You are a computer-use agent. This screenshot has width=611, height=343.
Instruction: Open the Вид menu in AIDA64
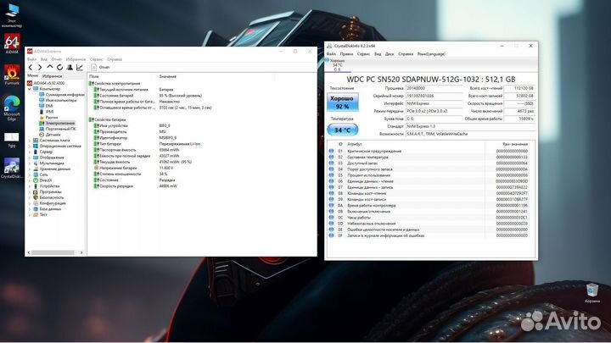(43, 59)
